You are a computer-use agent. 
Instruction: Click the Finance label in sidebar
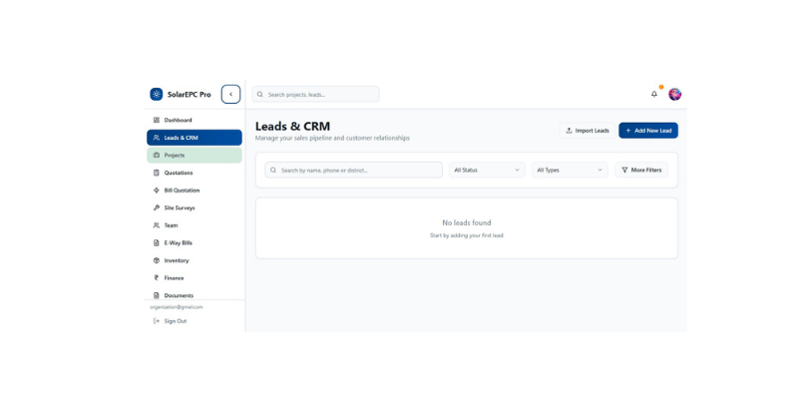coord(174,278)
